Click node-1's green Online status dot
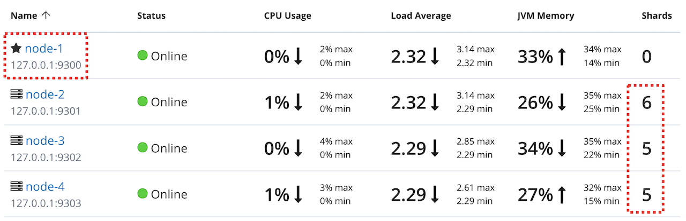686x221 pixels. pyautogui.click(x=143, y=56)
